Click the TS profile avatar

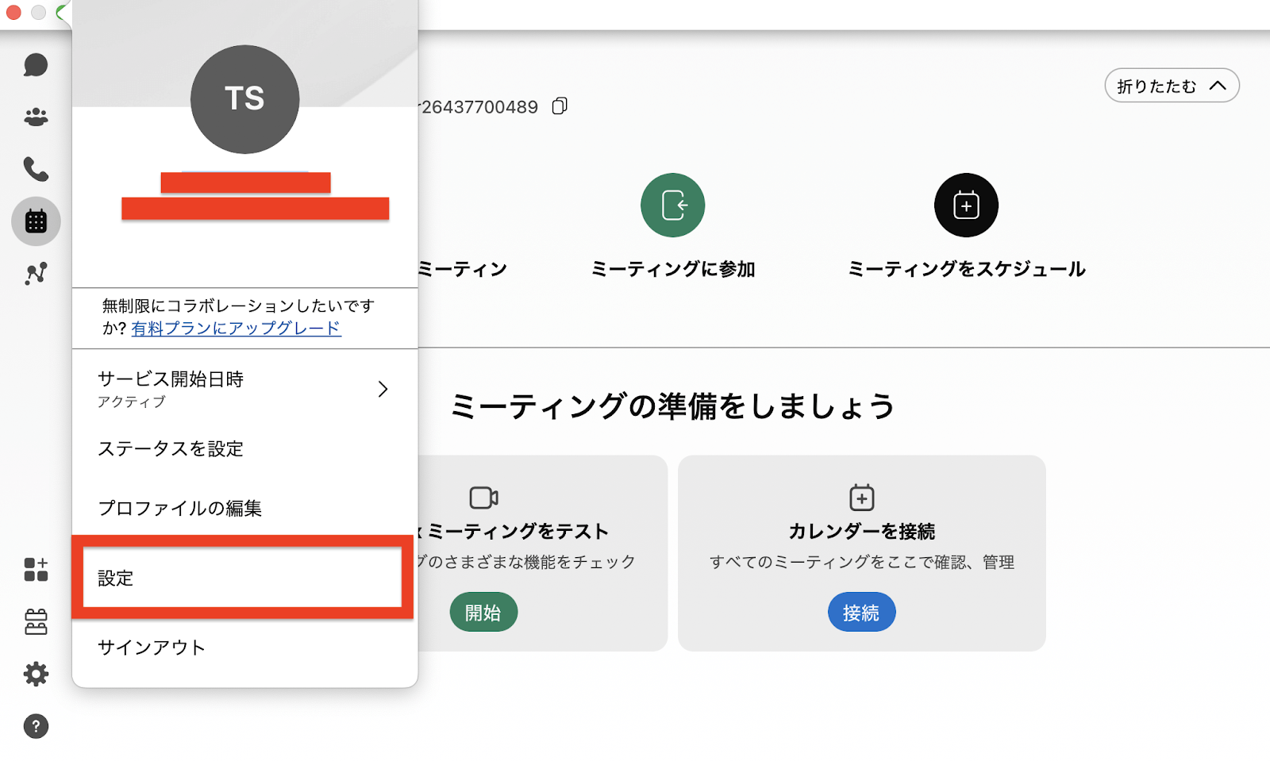pos(244,99)
